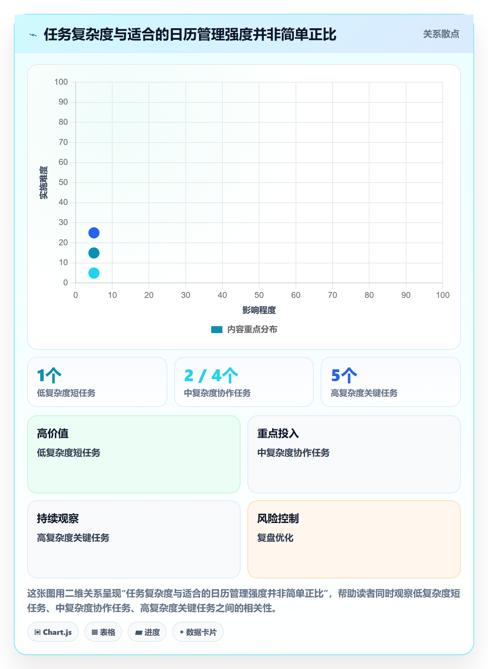Click the 进度 tag
This screenshot has height=669, width=488.
click(x=147, y=632)
